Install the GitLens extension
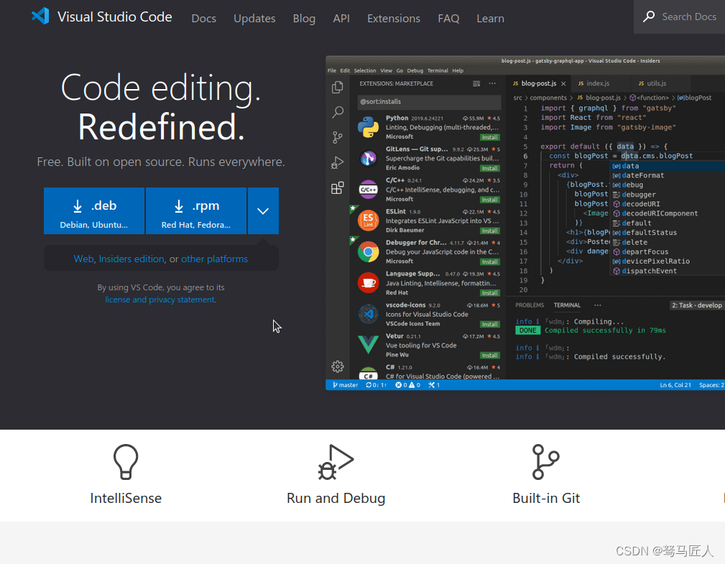 click(489, 168)
